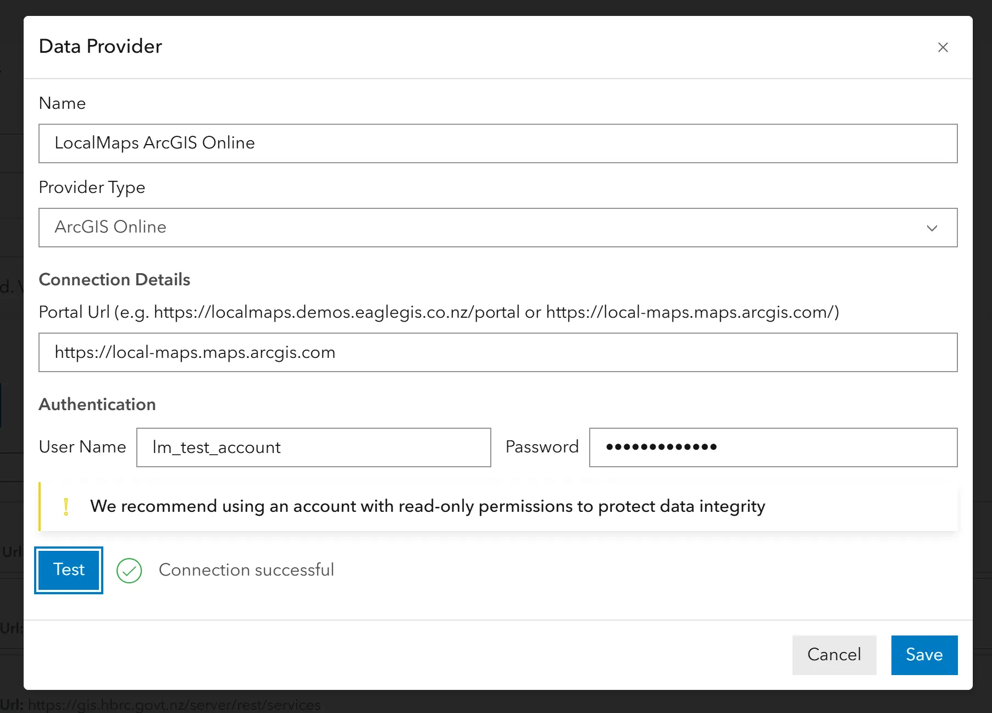Save the data provider settings

(924, 655)
